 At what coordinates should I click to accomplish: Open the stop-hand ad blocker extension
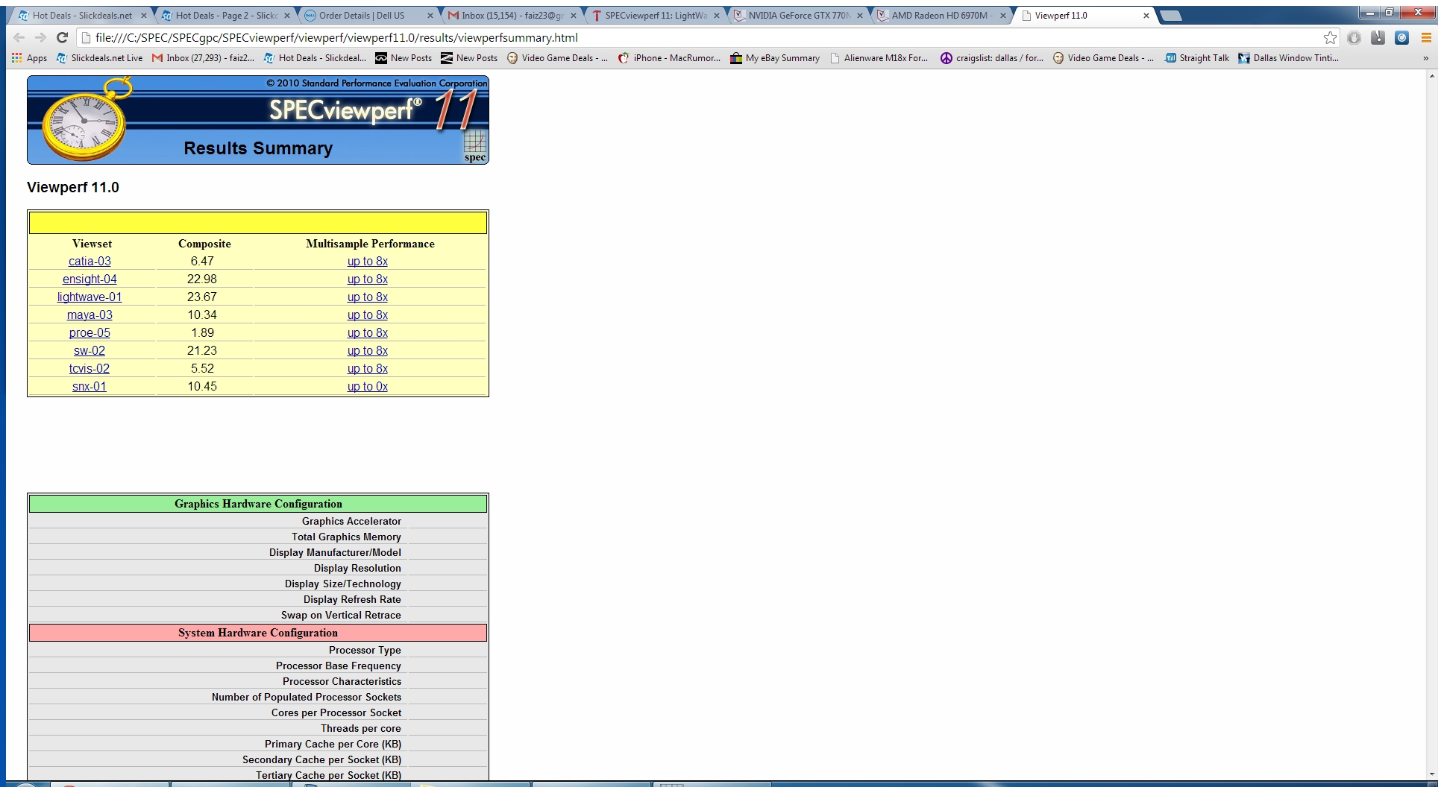(1354, 37)
